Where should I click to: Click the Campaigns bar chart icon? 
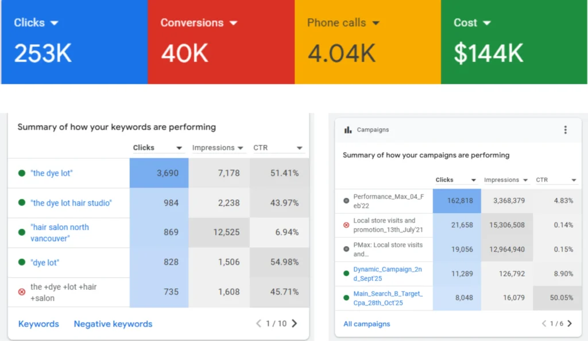pyautogui.click(x=348, y=130)
